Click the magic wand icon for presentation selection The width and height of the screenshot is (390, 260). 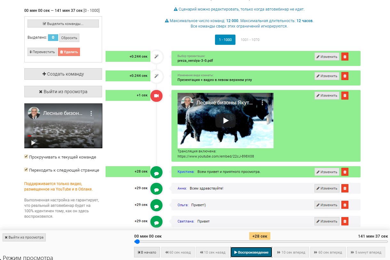pyautogui.click(x=156, y=57)
